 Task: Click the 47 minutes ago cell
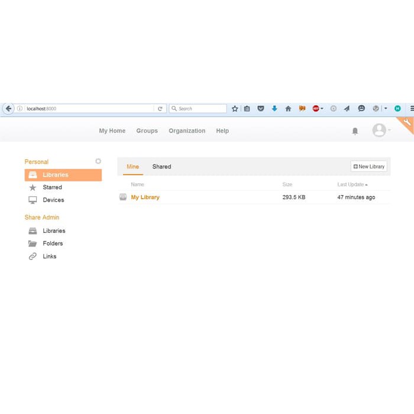(356, 197)
